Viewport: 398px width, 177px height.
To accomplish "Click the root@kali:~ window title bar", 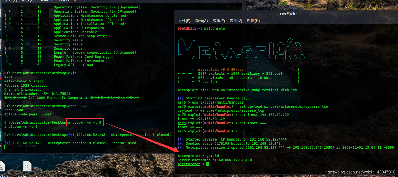I will (286, 14).
